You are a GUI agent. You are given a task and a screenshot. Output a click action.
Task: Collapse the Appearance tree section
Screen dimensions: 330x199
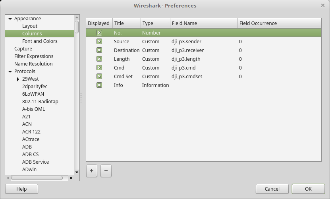10,19
